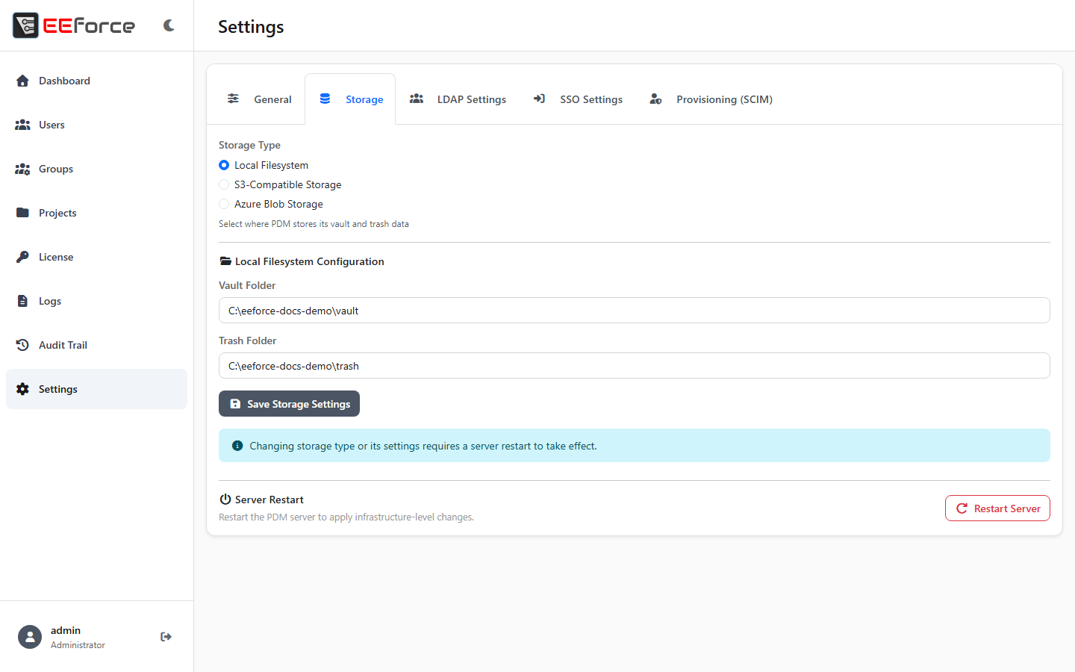Viewport: 1075px width, 672px height.
Task: Open the LDAP Settings tab
Action: pos(458,99)
